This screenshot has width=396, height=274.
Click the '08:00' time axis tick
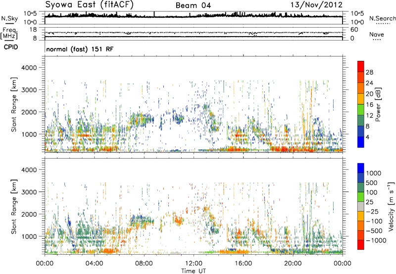(144, 264)
